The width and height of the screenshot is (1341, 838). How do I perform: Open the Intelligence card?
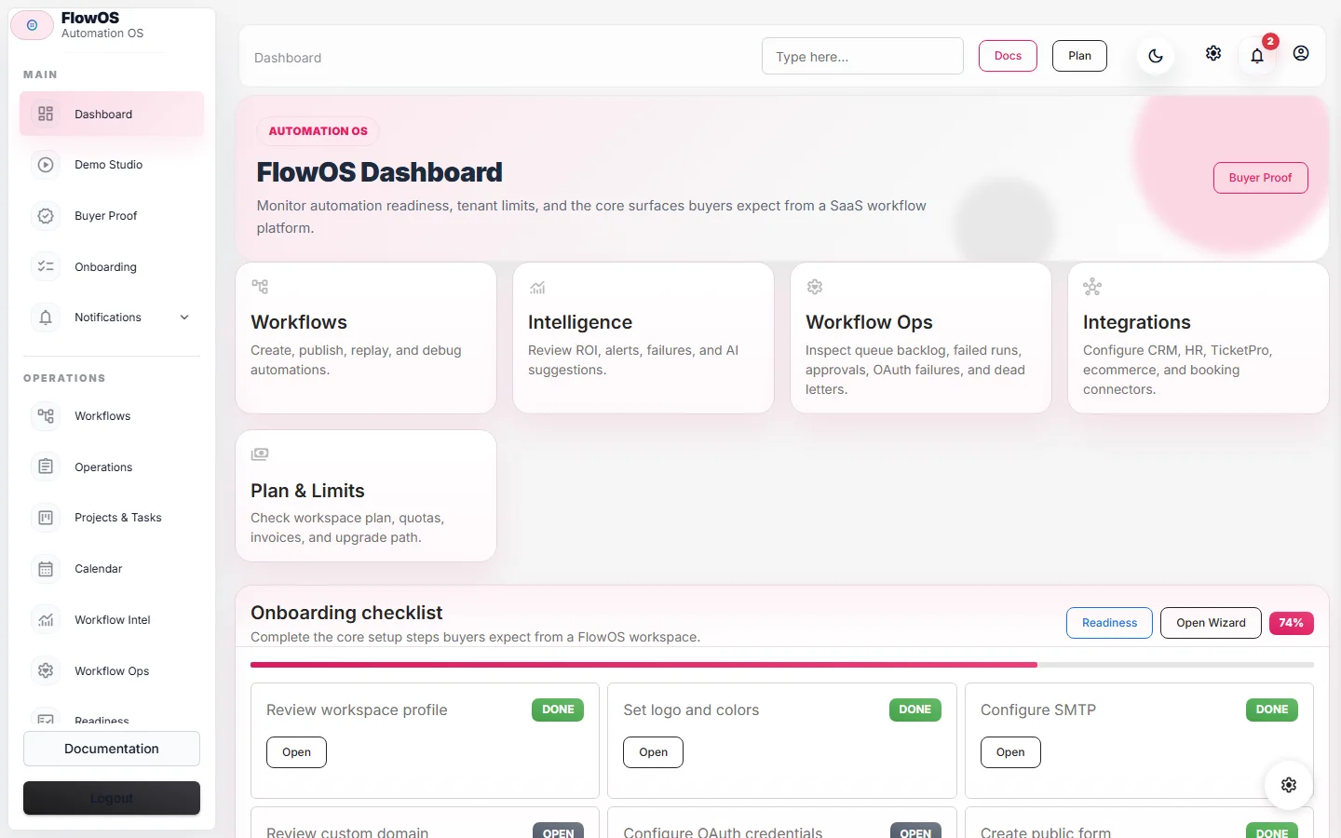(643, 338)
